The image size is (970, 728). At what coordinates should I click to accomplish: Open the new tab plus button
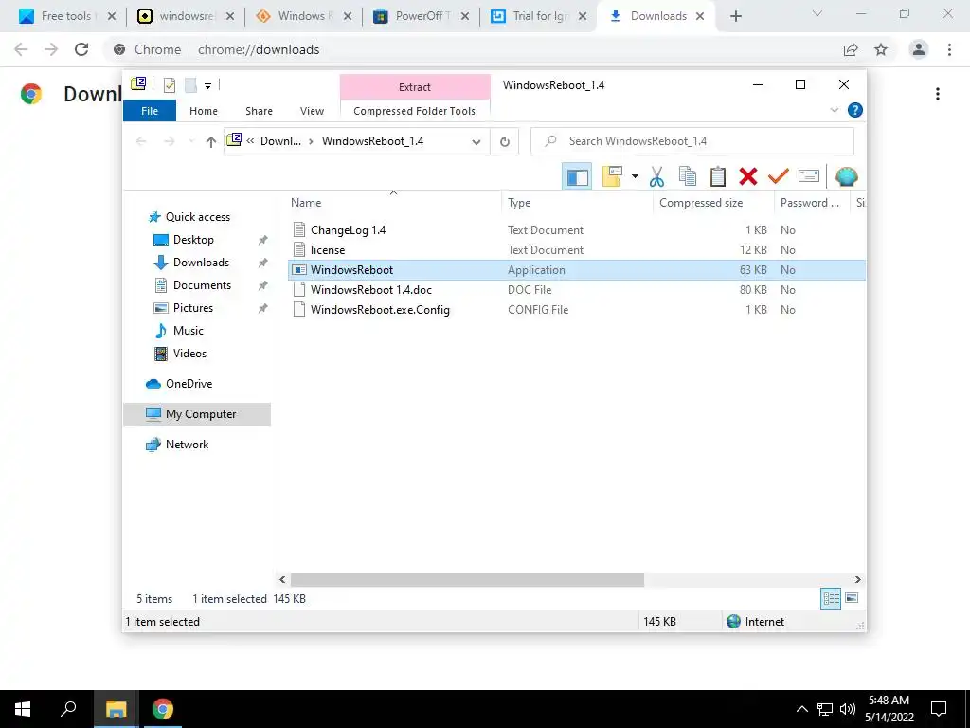tap(735, 17)
